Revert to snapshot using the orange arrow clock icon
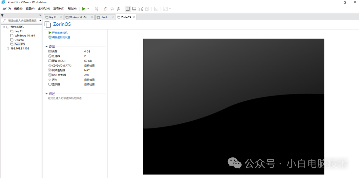 pyautogui.click(x=112, y=9)
